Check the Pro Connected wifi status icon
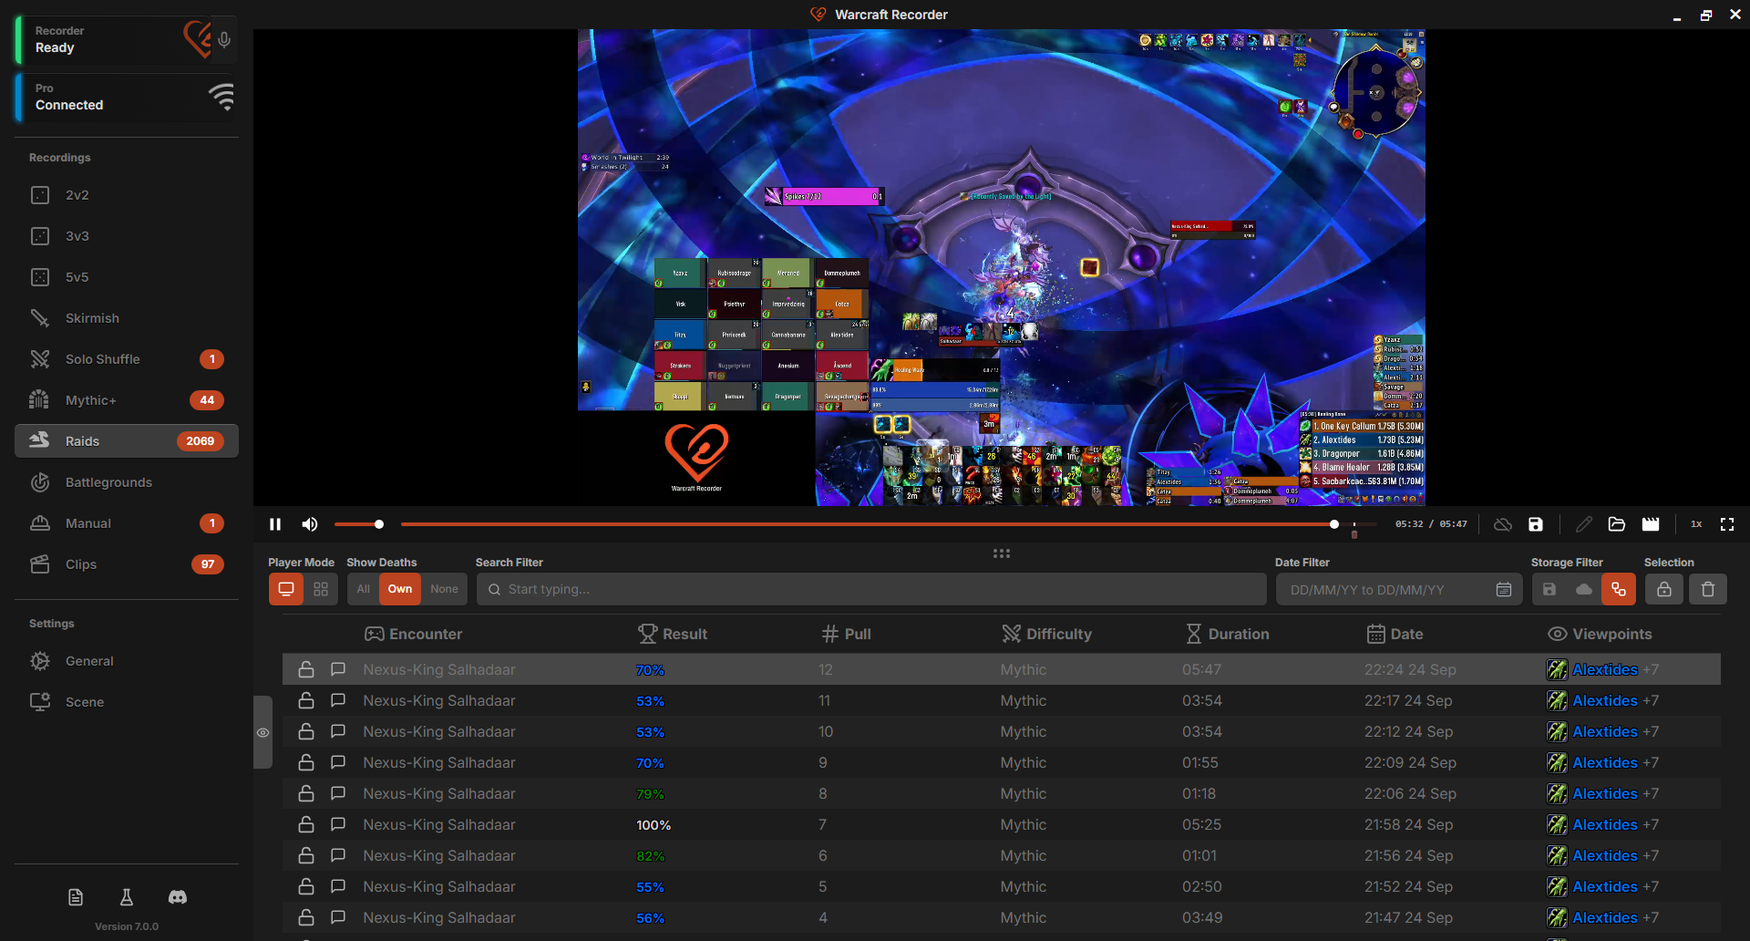Image resolution: width=1750 pixels, height=941 pixels. coord(221,97)
